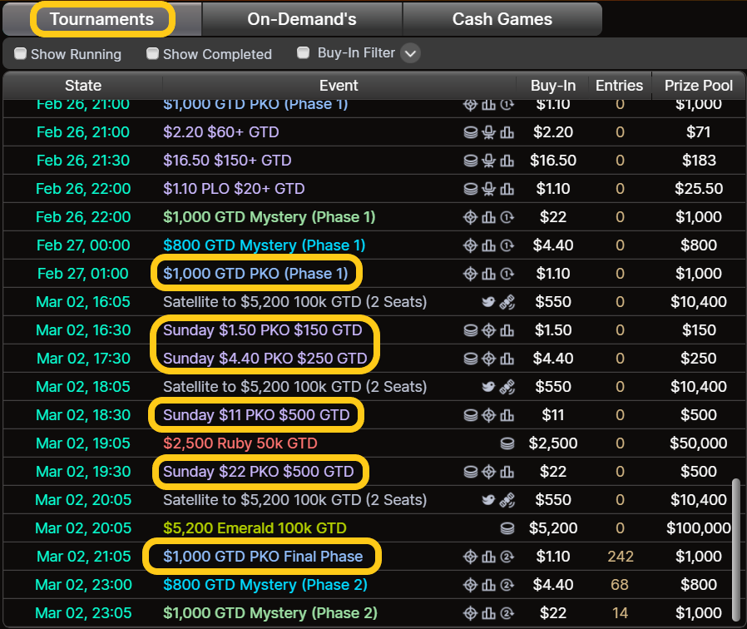Click the podium icon on Sunday $22 PKO row
The height and width of the screenshot is (629, 747).
[x=507, y=472]
